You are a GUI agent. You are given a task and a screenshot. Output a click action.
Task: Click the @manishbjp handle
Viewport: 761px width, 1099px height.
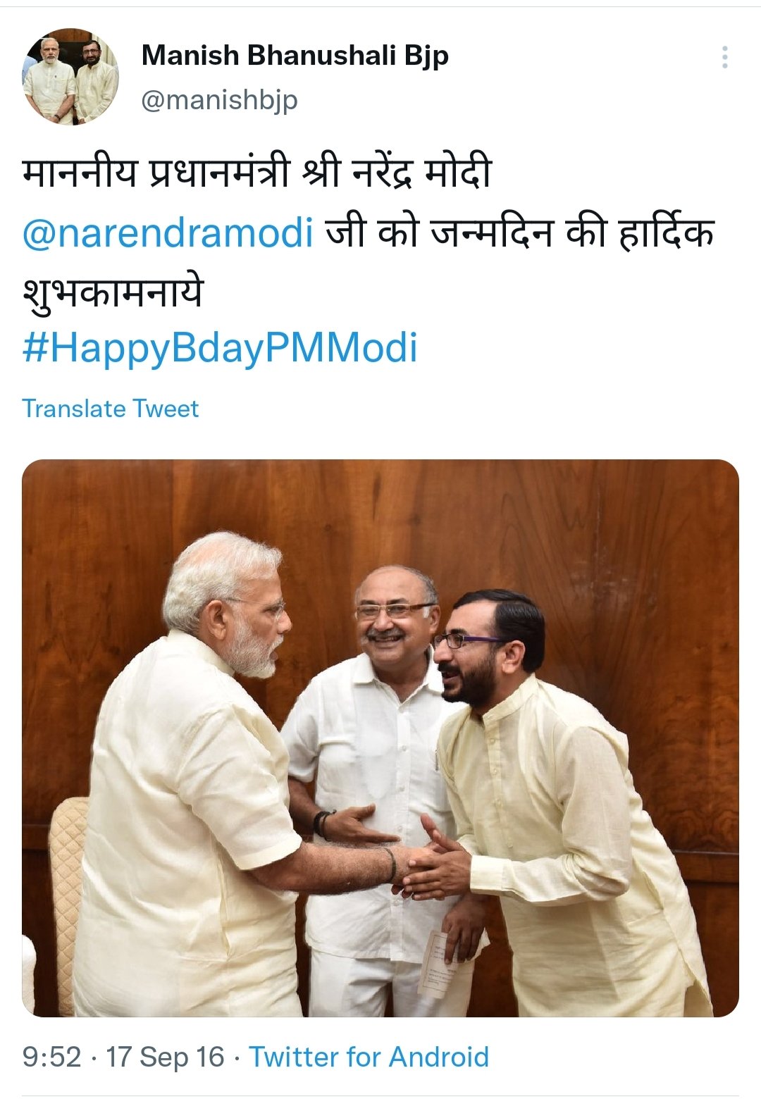(x=219, y=100)
